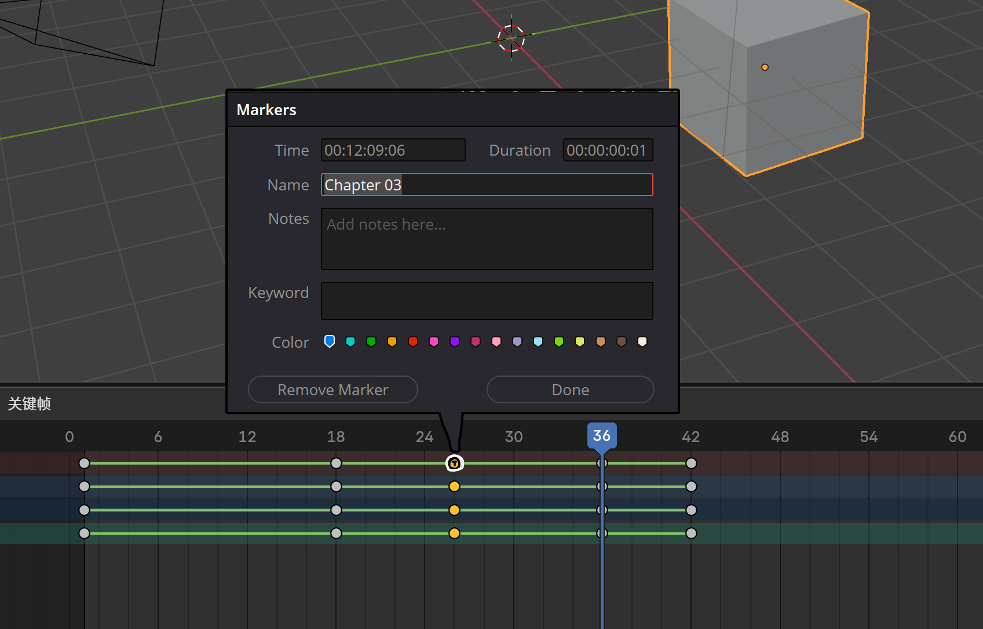Focus the Duration timecode field
The image size is (983, 629).
click(x=608, y=150)
